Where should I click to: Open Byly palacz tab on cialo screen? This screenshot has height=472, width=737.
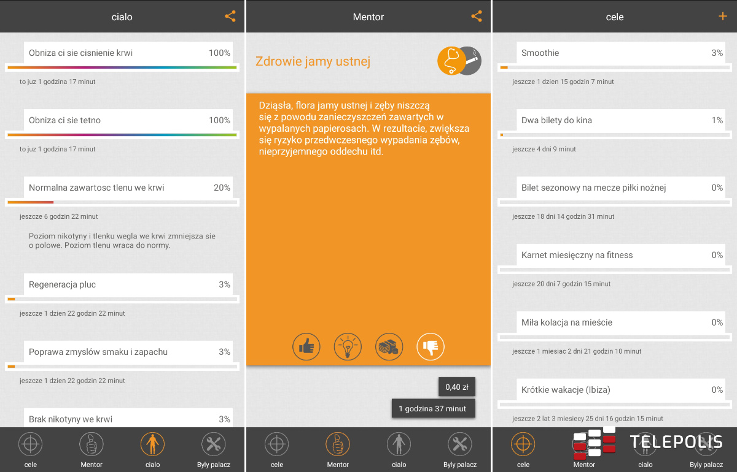pos(214,450)
